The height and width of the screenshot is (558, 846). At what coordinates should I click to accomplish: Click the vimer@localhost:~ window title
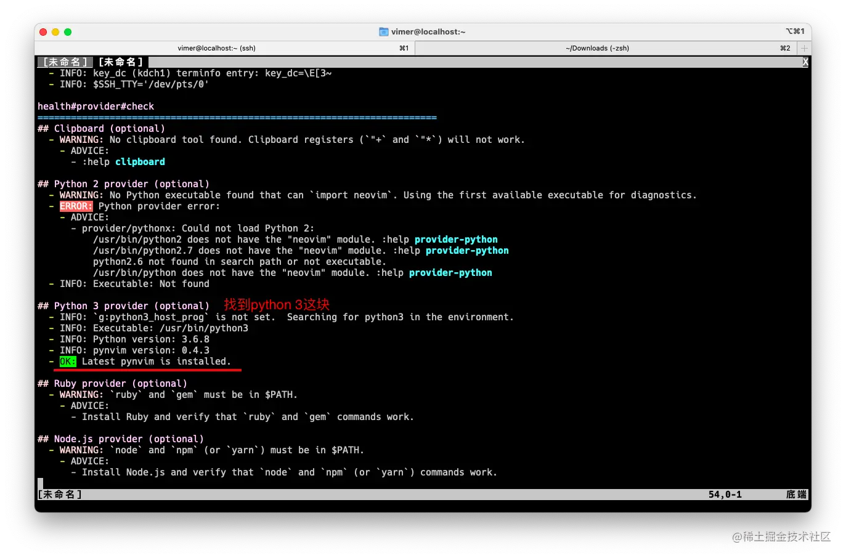tap(428, 31)
